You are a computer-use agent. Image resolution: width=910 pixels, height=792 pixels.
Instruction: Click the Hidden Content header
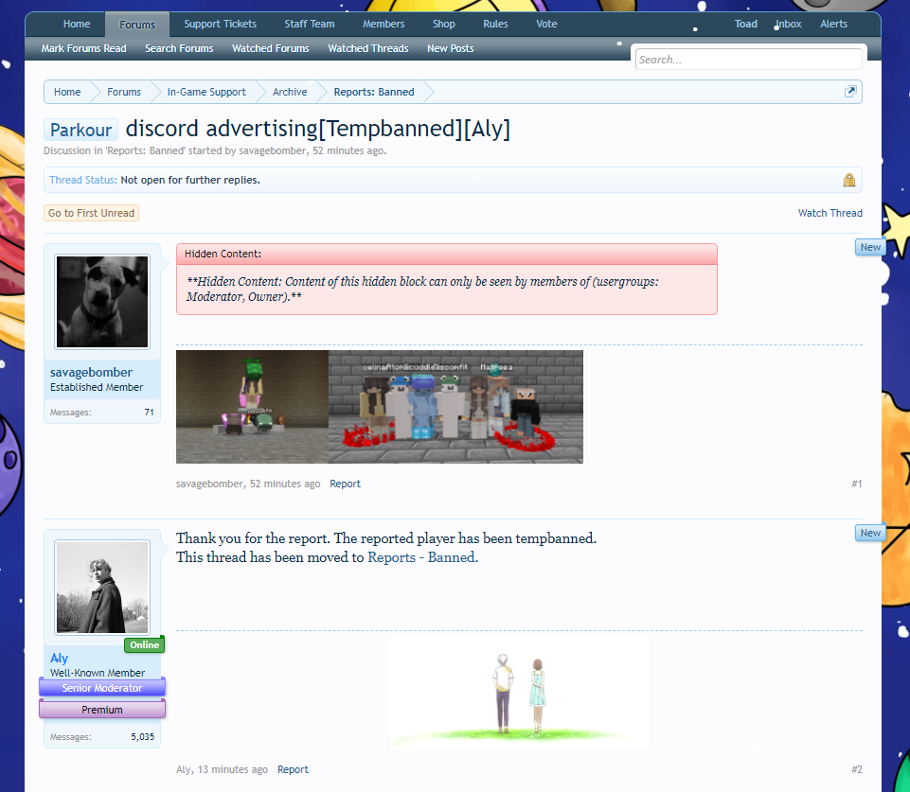447,254
